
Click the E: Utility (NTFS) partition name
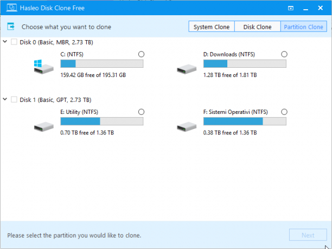click(79, 112)
